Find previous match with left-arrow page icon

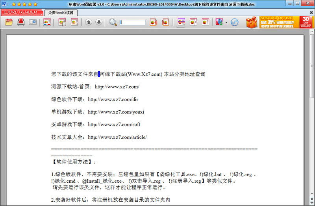[154, 22]
